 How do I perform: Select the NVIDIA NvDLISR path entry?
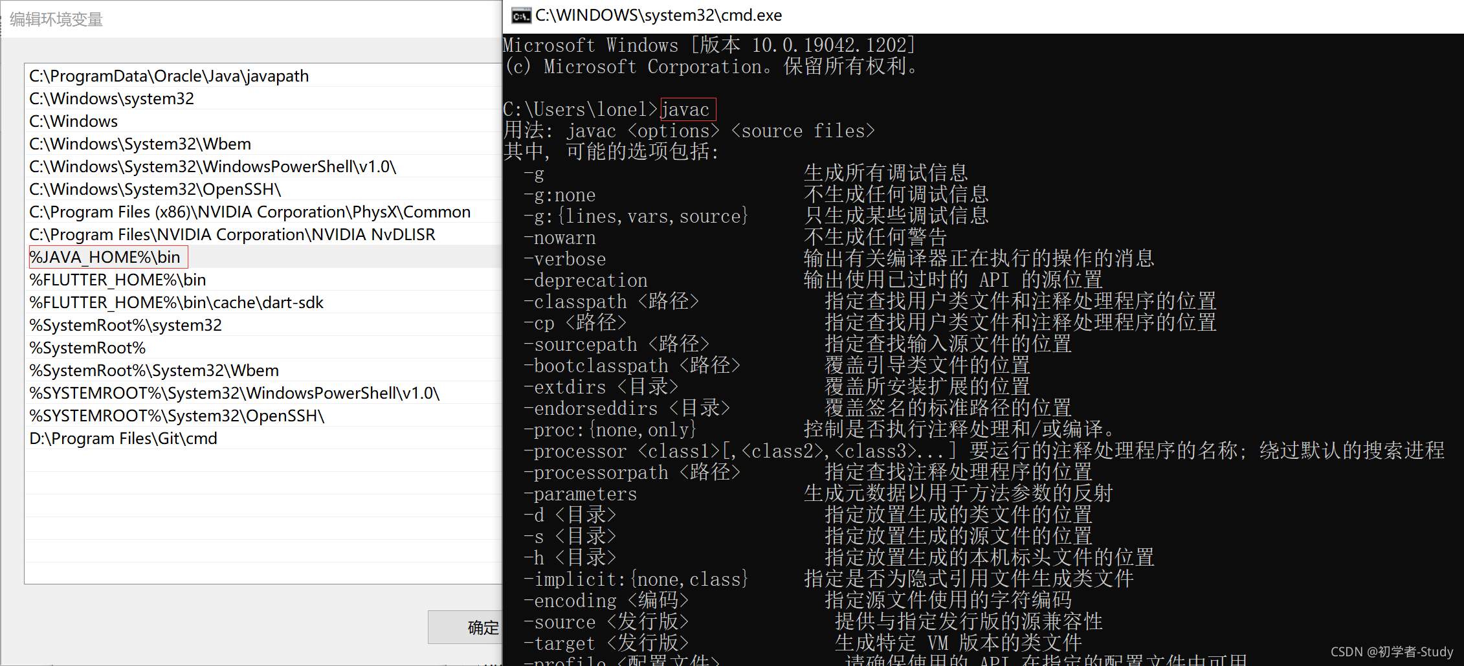coord(232,234)
